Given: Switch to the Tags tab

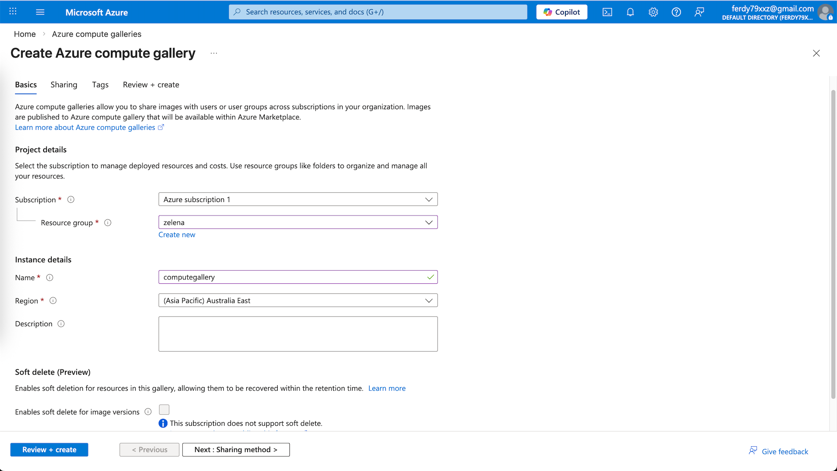Looking at the screenshot, I should point(100,85).
